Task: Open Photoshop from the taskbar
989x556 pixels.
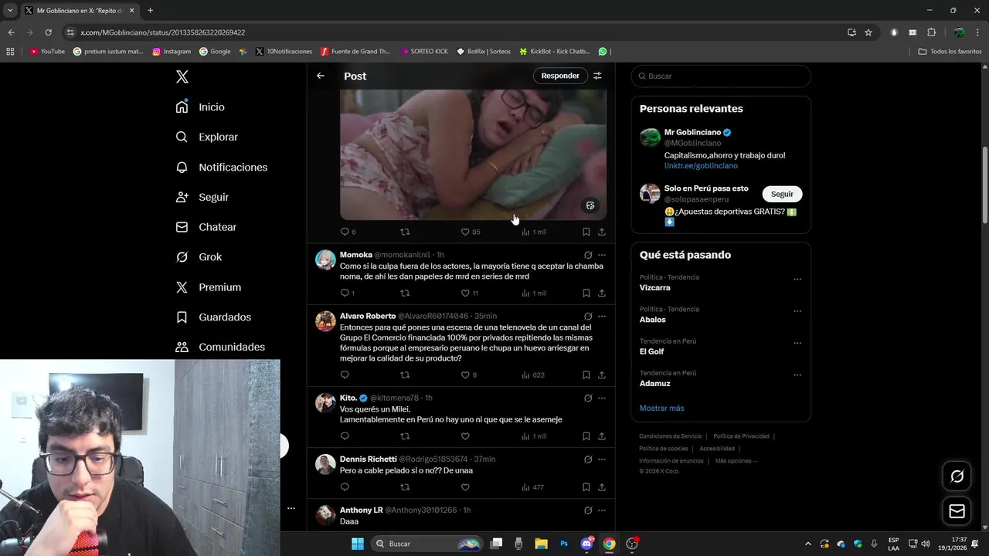Action: (564, 544)
